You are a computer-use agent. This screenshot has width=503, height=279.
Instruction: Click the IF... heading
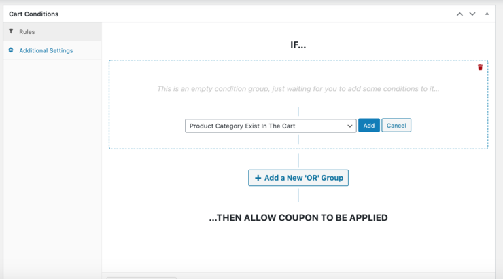[298, 45]
